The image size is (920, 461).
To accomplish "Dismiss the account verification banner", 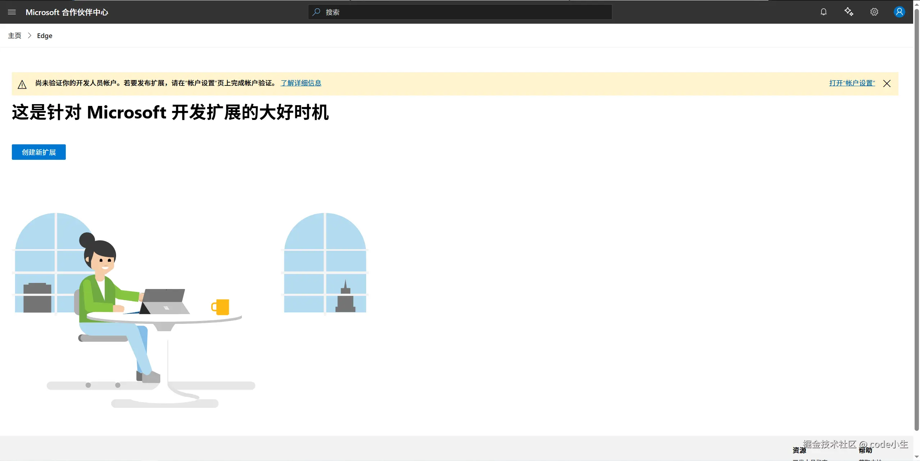I will tap(887, 84).
